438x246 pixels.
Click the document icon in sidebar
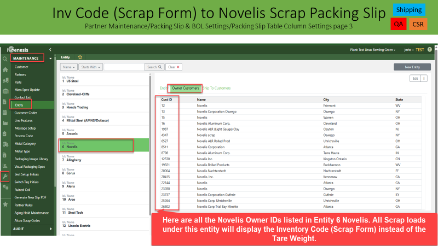[4, 102]
